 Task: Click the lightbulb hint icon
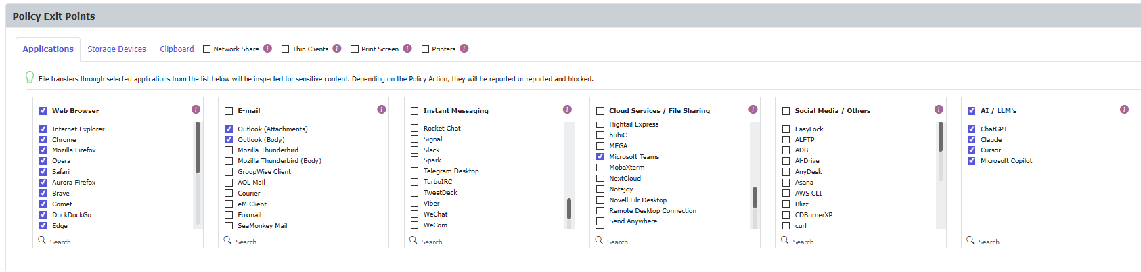(x=29, y=77)
